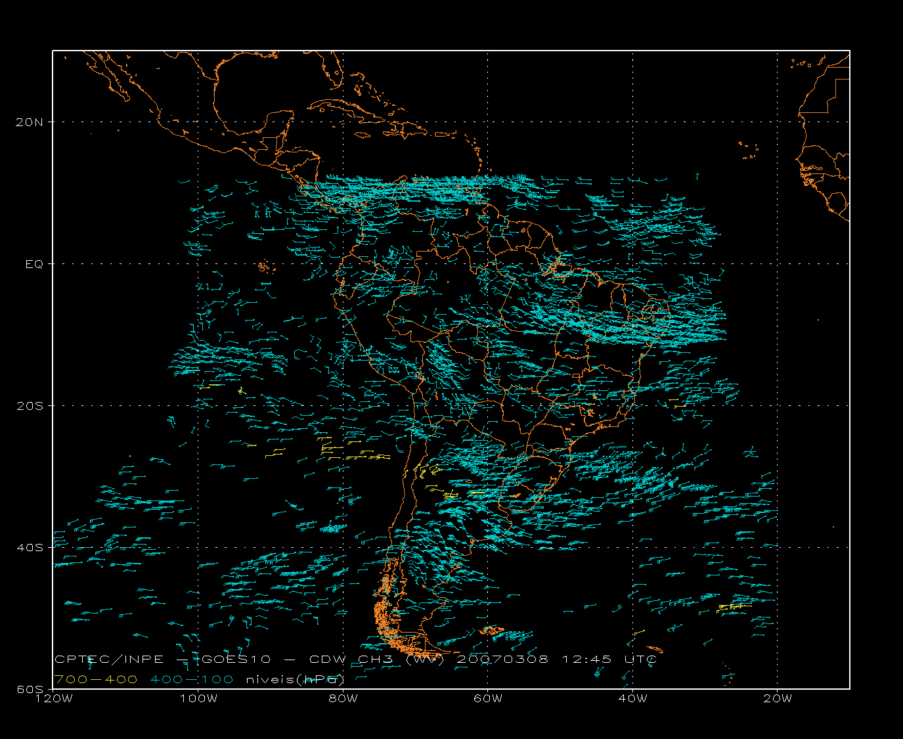Click the yellow 700-400 legend entry

coord(96,679)
